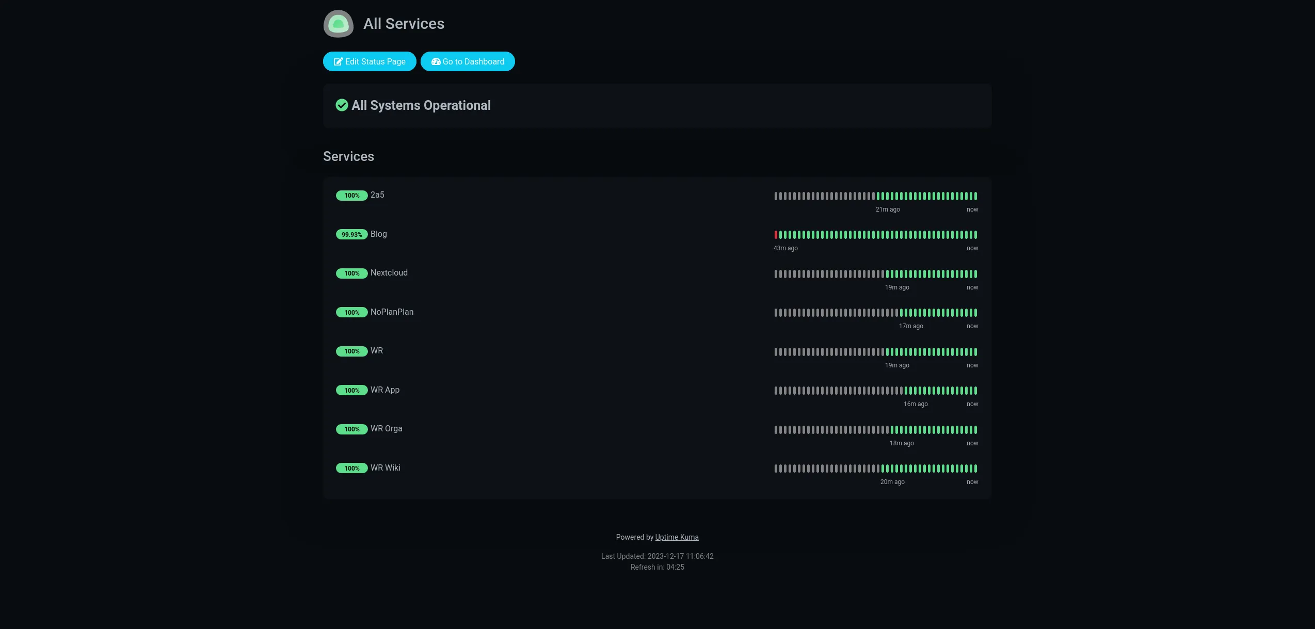
Task: Click the 100% uptime badge for 2a5
Action: (x=351, y=196)
